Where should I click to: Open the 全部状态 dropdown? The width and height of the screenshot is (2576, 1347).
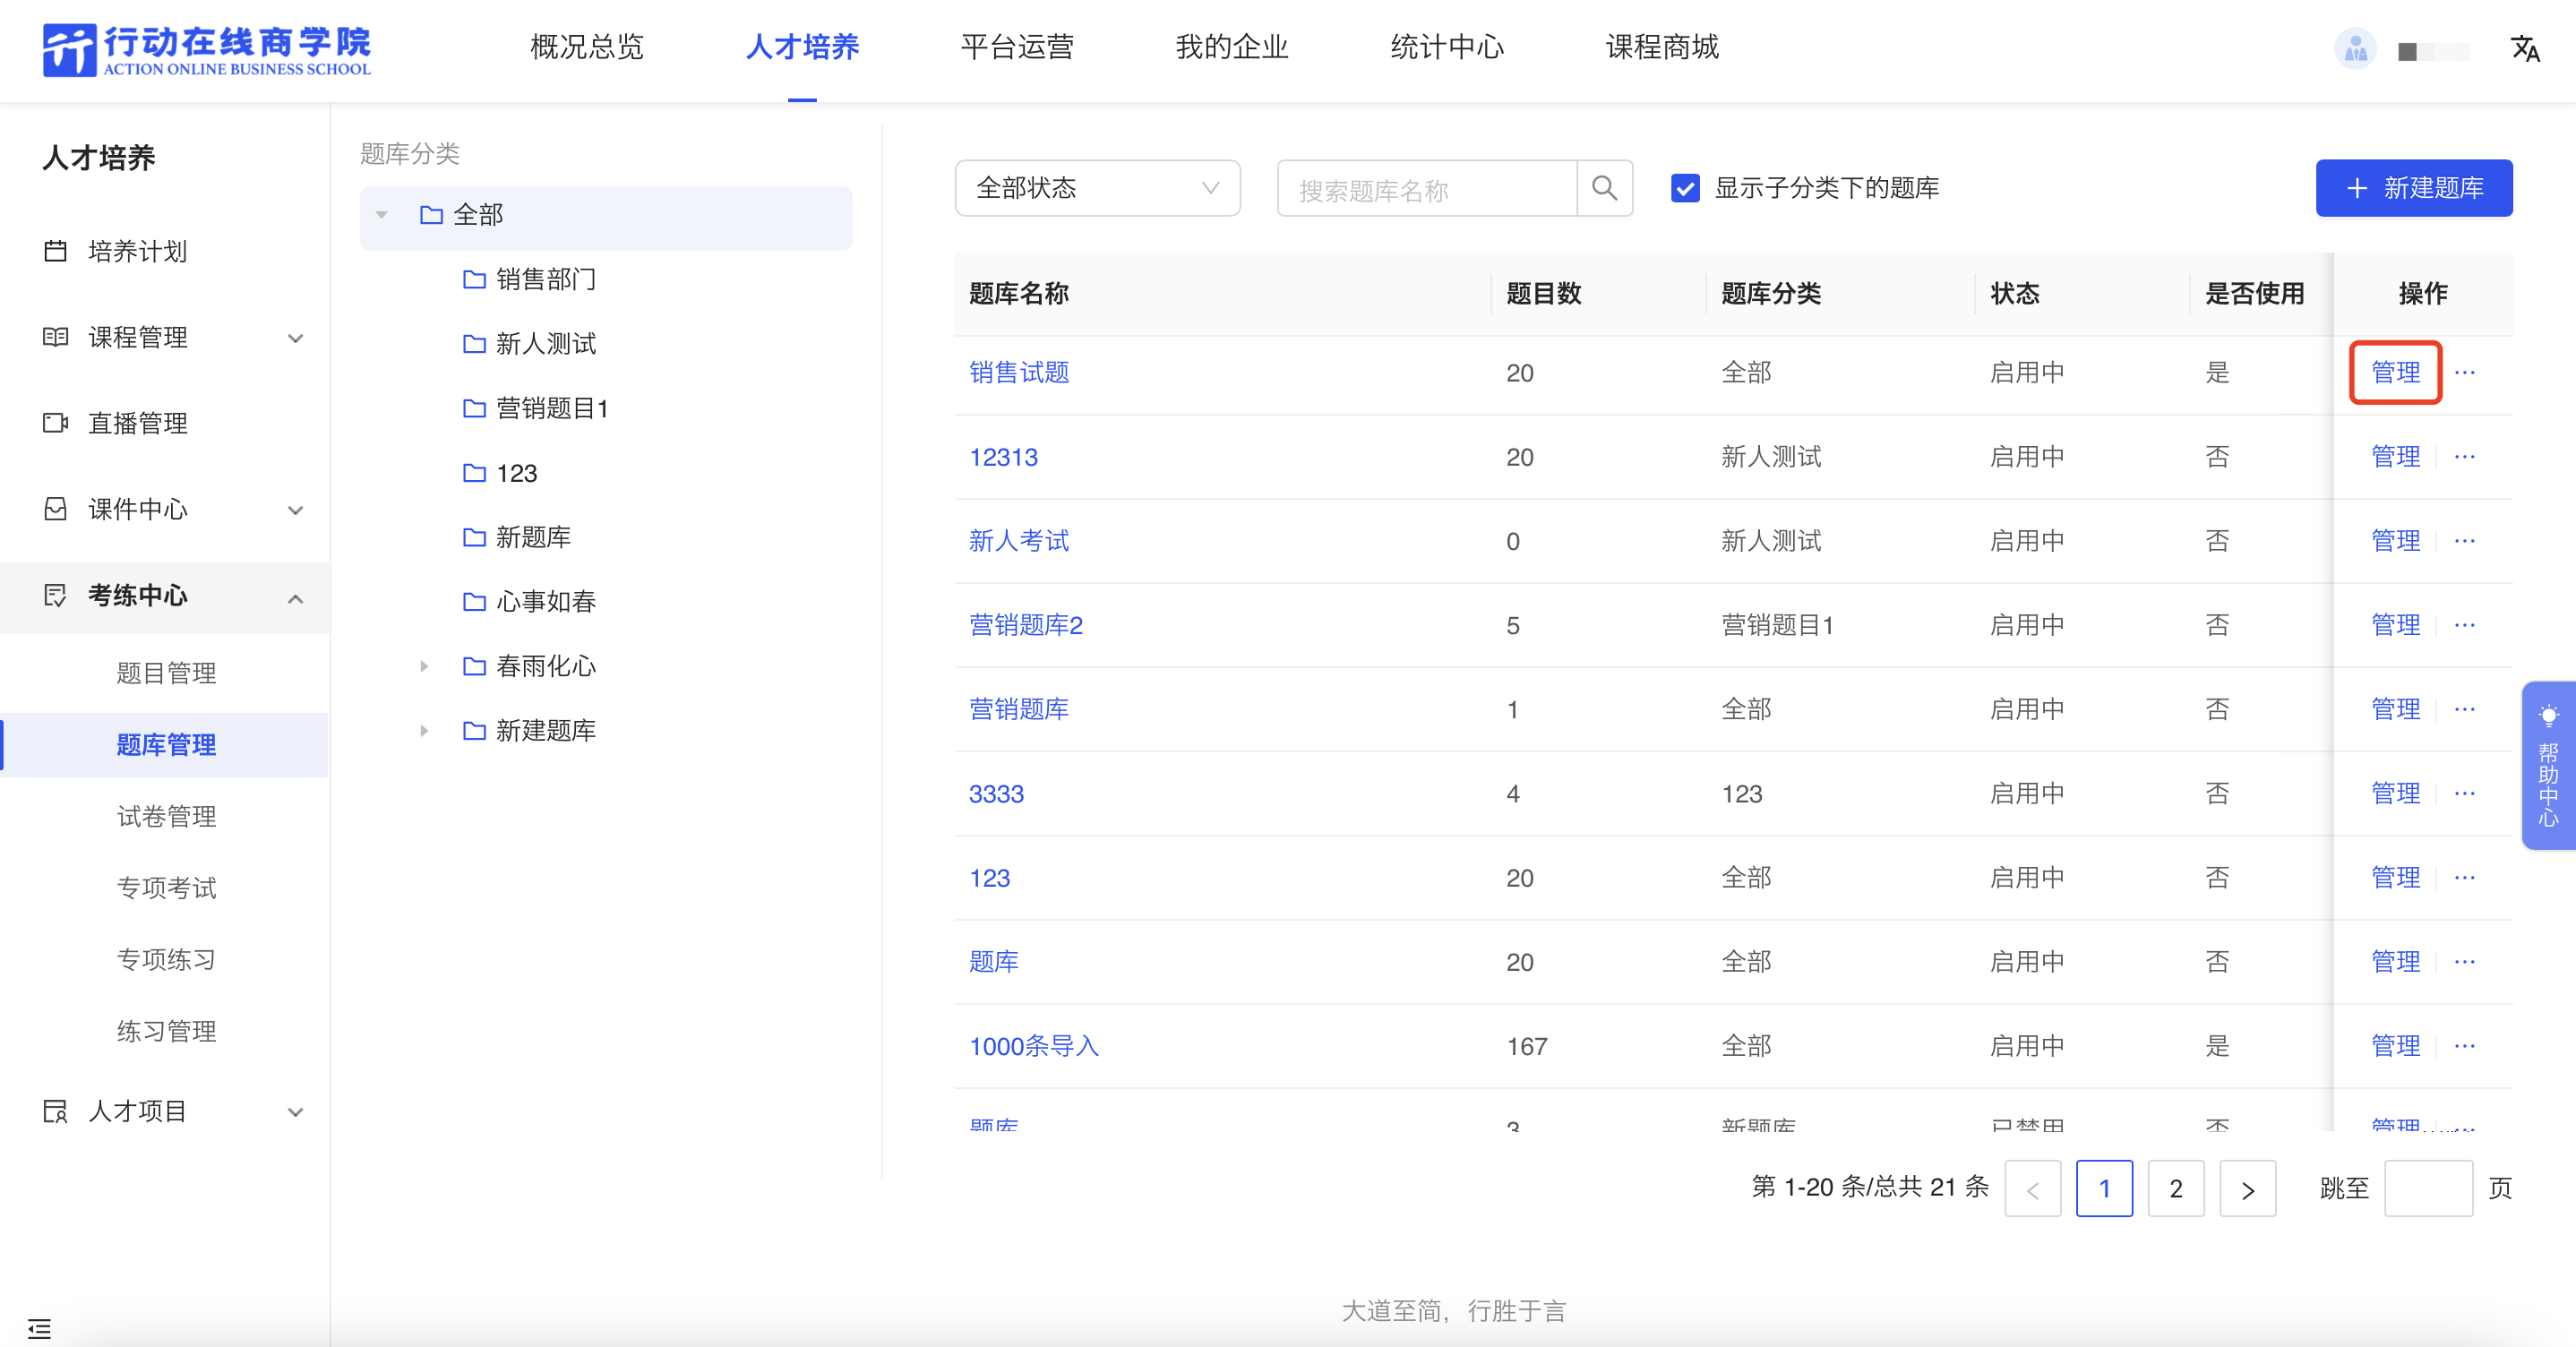click(1097, 188)
